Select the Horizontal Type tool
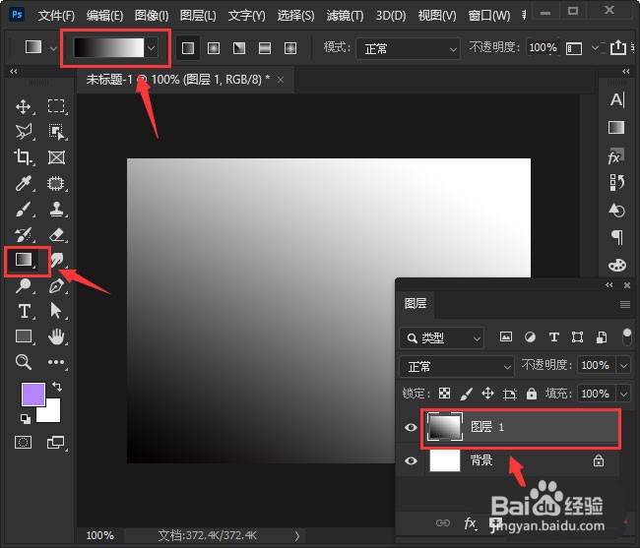640x548 pixels. click(24, 311)
